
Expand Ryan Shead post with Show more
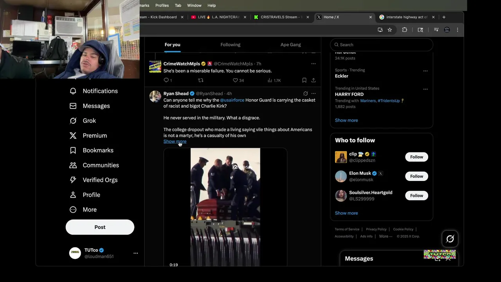pos(175,141)
